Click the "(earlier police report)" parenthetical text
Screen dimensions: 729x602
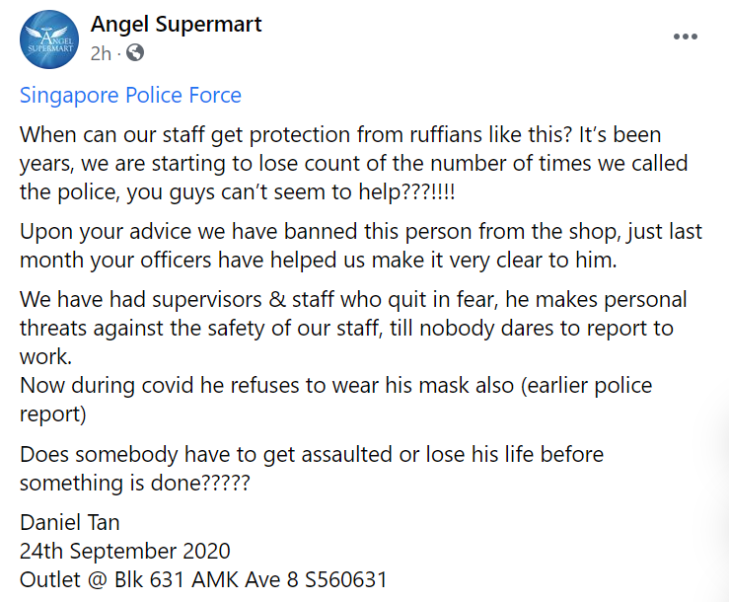pyautogui.click(x=572, y=386)
